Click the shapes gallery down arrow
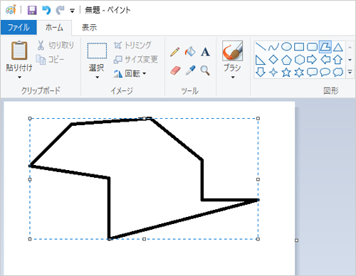The height and width of the screenshot is (276, 356). [x=350, y=60]
